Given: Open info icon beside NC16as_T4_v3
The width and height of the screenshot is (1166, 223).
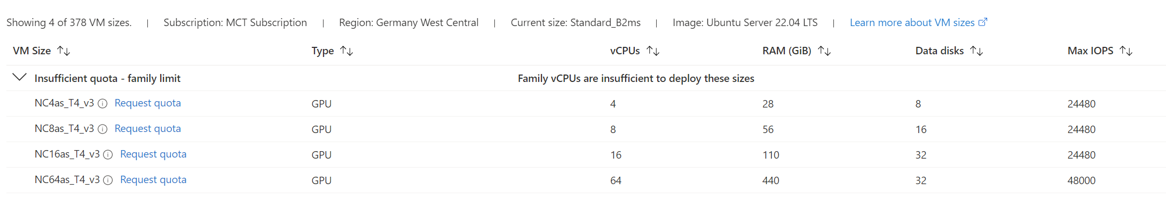Looking at the screenshot, I should click(108, 155).
